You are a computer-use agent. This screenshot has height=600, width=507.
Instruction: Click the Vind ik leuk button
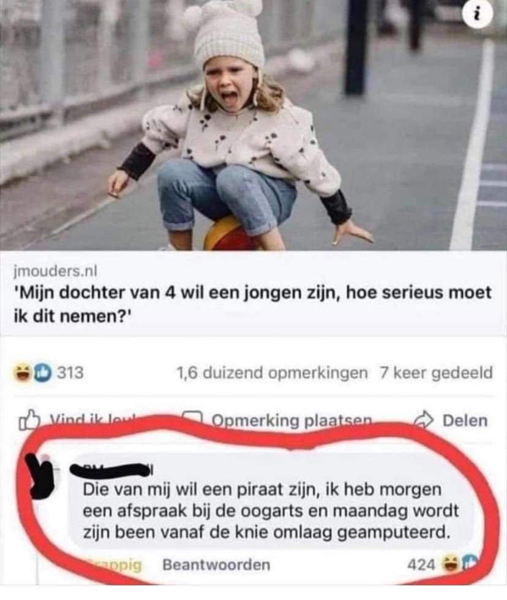[x=78, y=421]
